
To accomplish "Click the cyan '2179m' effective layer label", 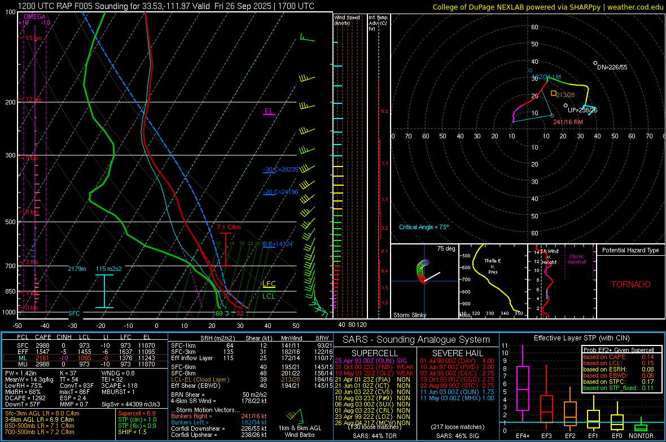I will [x=77, y=269].
